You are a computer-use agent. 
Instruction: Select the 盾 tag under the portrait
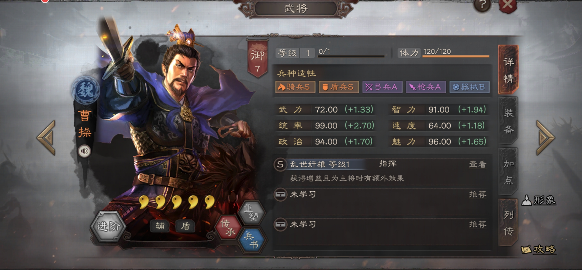coord(186,226)
